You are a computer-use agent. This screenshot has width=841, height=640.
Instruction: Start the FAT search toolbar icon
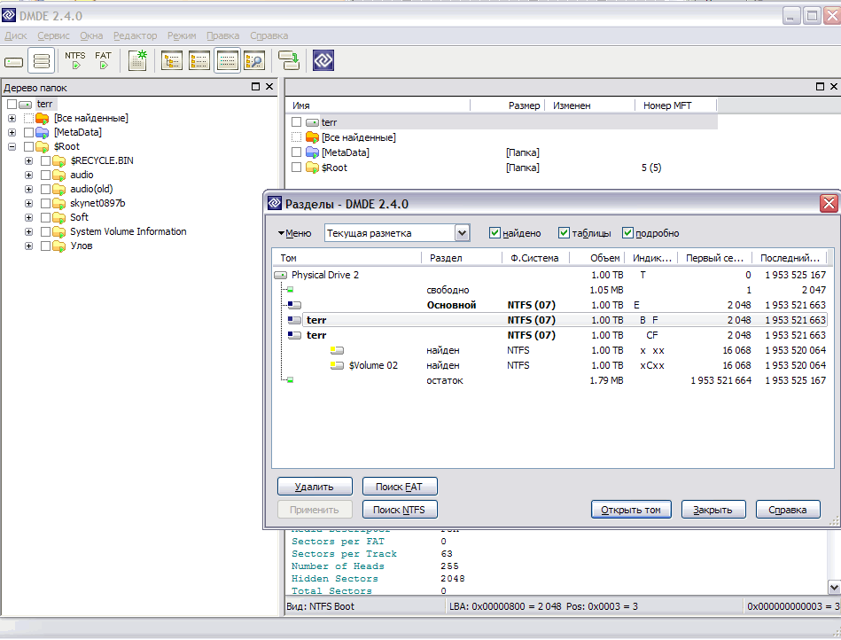[103, 60]
